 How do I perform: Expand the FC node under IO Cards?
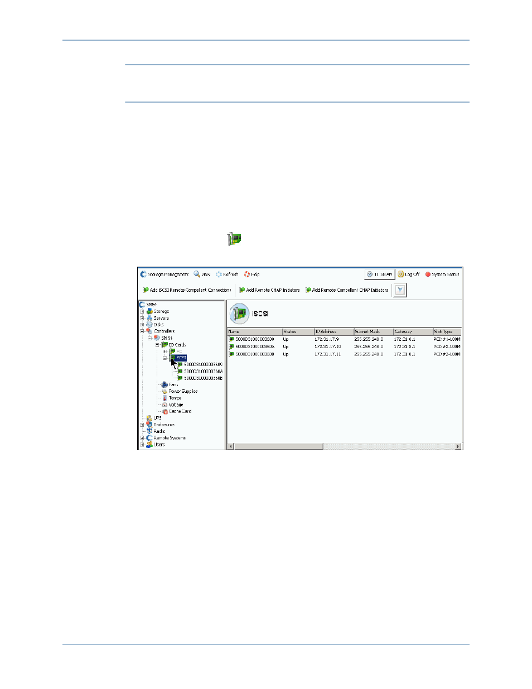click(165, 351)
